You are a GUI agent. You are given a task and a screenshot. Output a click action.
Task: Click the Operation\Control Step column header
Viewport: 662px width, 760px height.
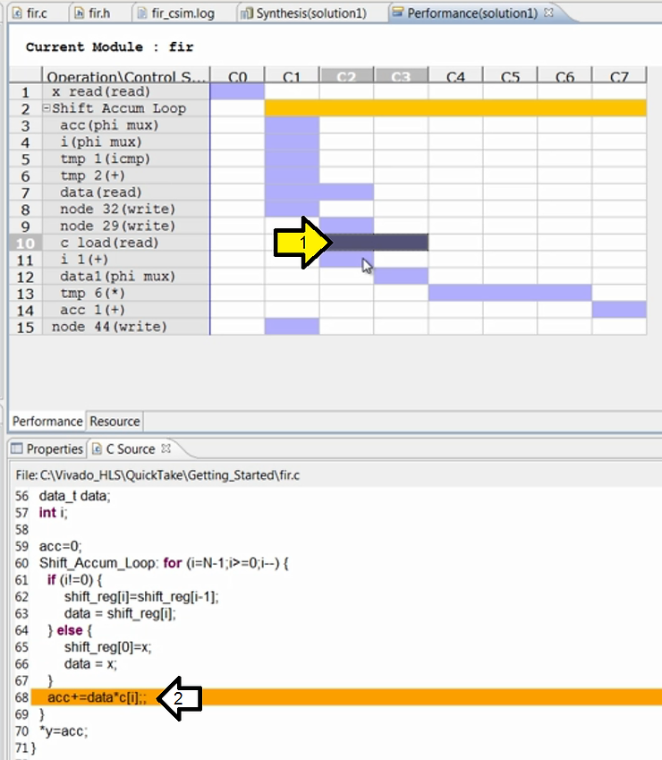126,75
